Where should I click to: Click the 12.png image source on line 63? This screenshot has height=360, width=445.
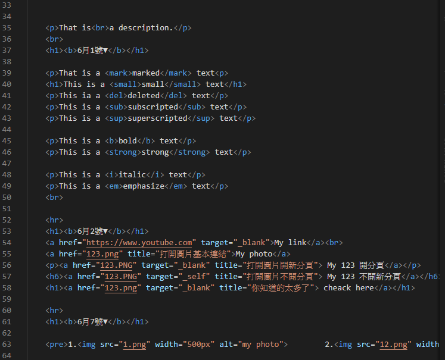click(x=393, y=345)
